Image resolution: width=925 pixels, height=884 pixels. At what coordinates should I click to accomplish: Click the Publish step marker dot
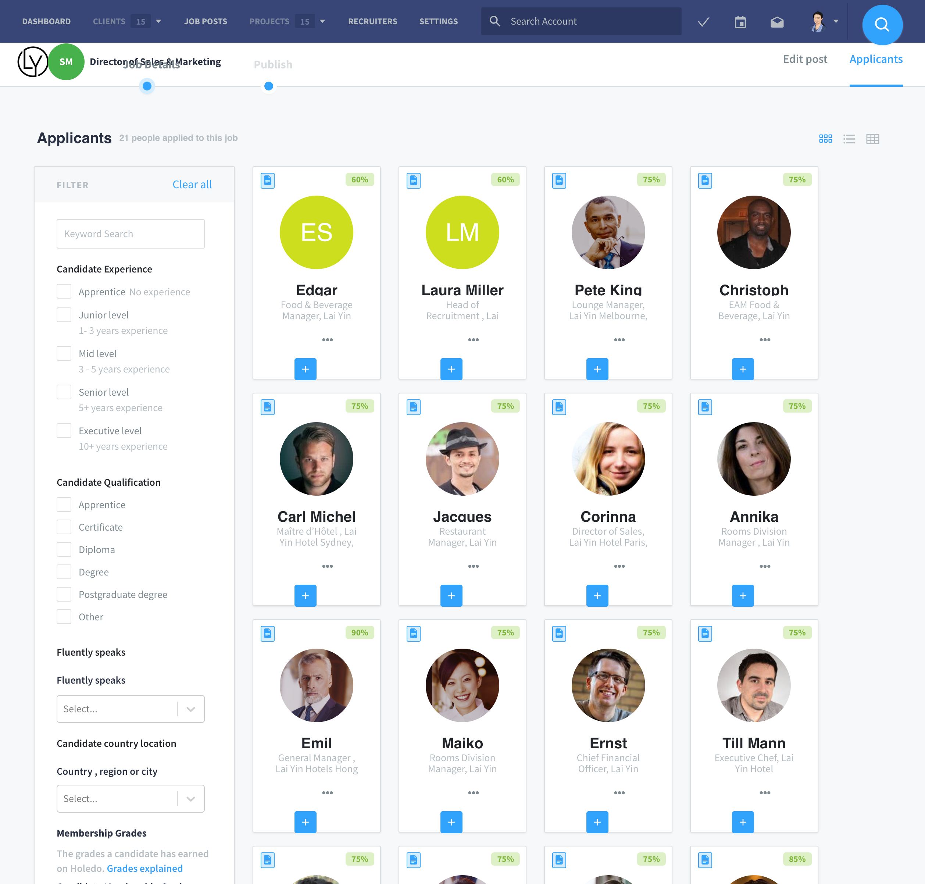[x=269, y=86]
